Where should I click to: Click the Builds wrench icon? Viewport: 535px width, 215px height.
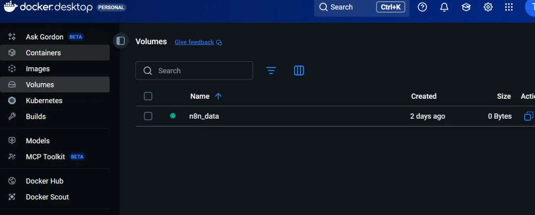pos(12,116)
